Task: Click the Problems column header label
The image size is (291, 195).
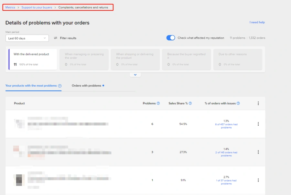Action: [149, 103]
